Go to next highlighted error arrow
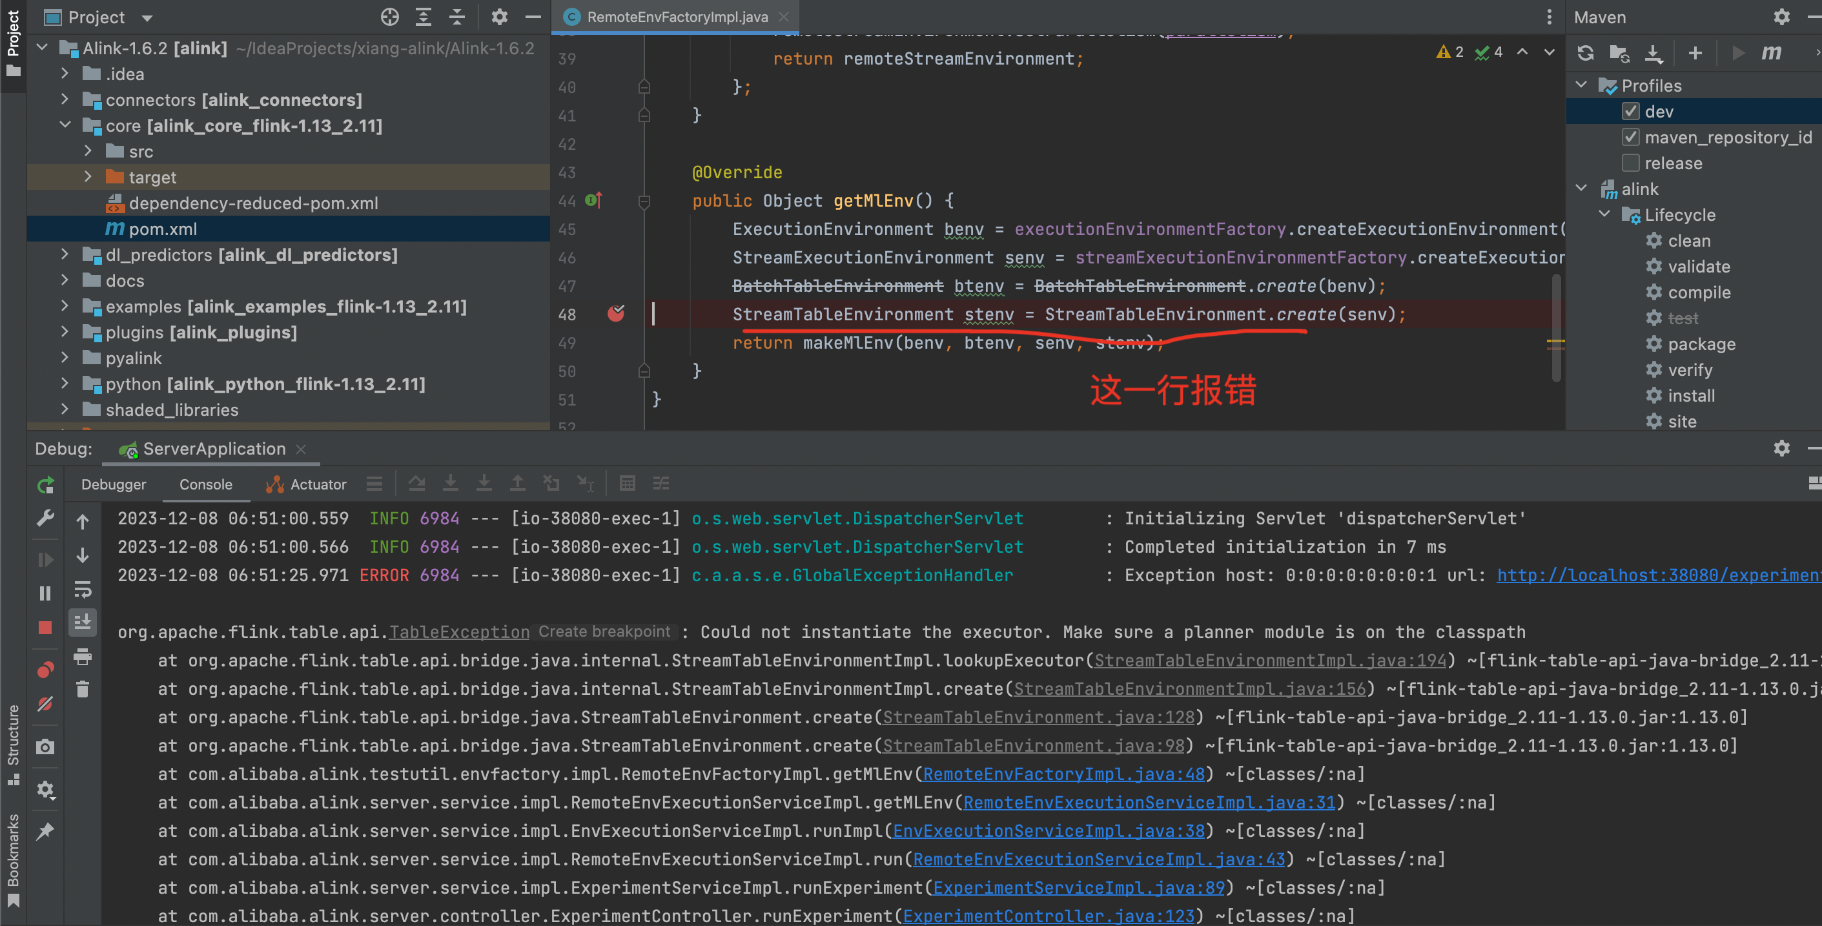Viewport: 1822px width, 926px height. [1549, 52]
